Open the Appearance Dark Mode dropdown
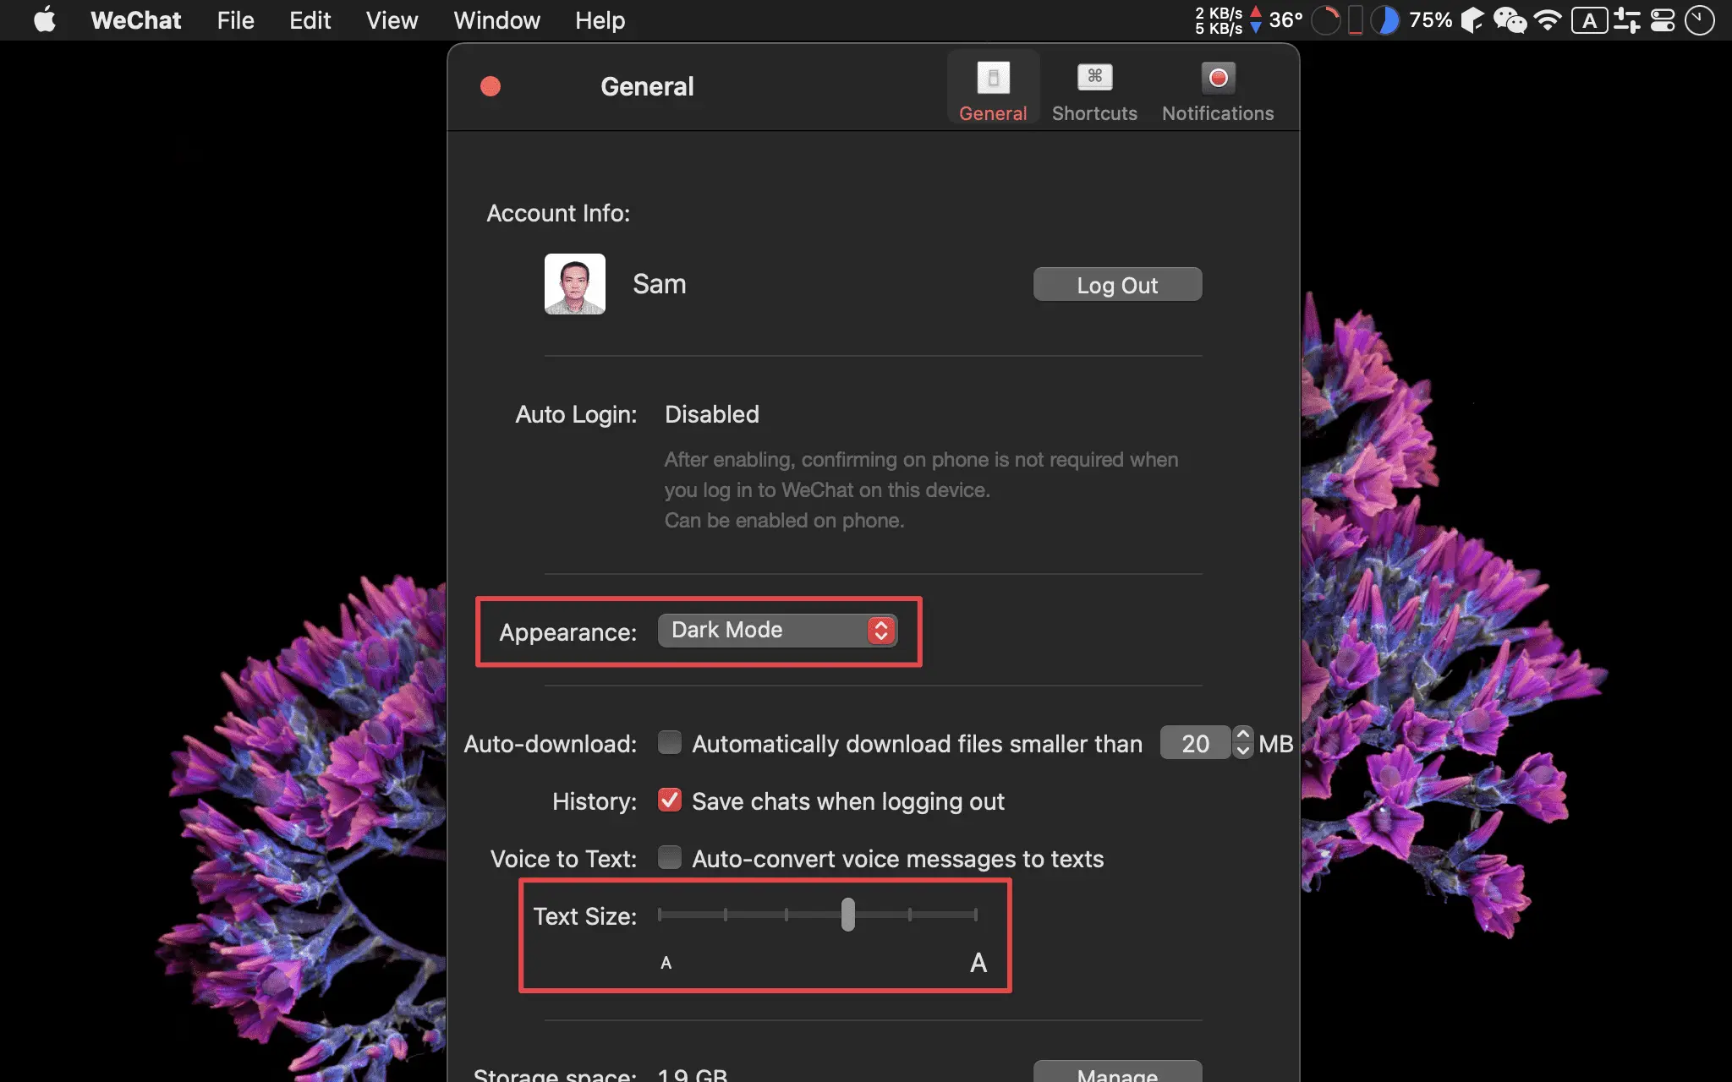The width and height of the screenshot is (1732, 1082). (777, 631)
